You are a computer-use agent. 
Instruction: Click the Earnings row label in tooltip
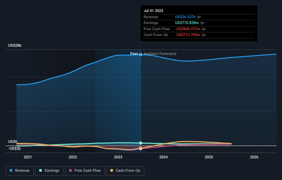coord(151,23)
